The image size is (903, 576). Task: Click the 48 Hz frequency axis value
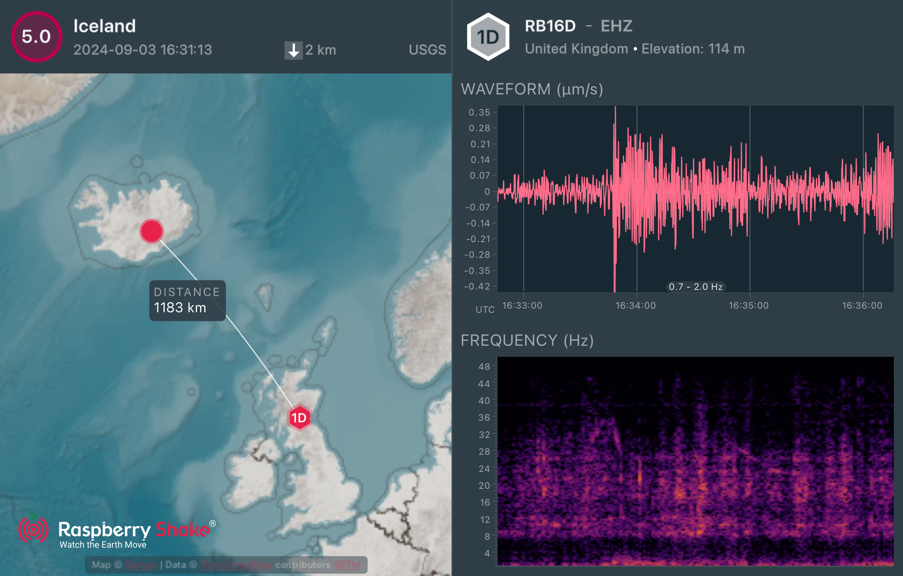pyautogui.click(x=484, y=367)
